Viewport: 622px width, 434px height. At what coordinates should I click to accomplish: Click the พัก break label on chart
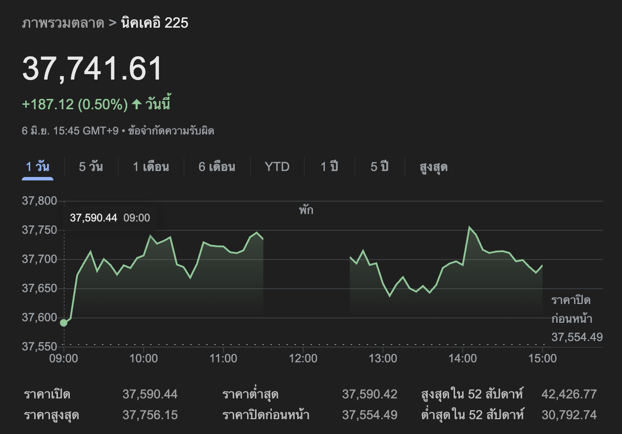[306, 211]
